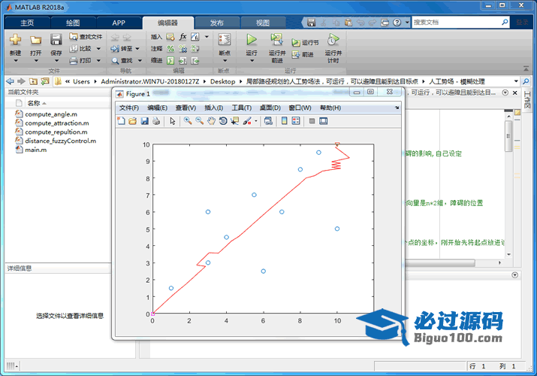The height and width of the screenshot is (376, 537).
Task: Click the 运行节 (Run Section) button
Action: pos(306,43)
